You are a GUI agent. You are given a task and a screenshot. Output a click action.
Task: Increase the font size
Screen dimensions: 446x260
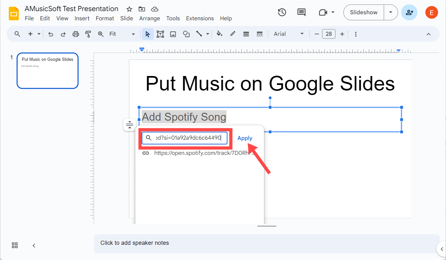coord(342,34)
